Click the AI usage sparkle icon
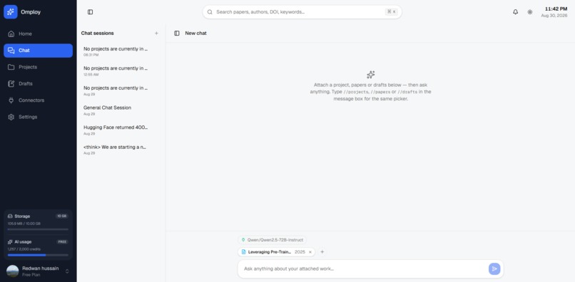 (10, 242)
